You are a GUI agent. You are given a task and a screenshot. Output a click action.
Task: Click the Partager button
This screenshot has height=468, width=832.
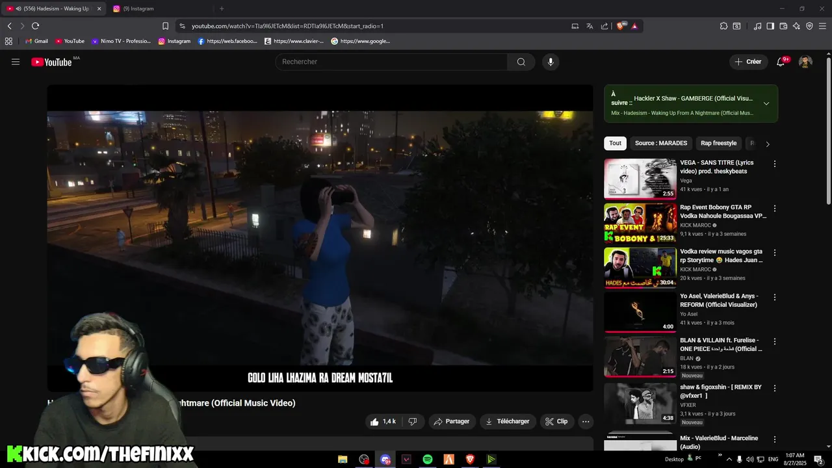point(452,421)
